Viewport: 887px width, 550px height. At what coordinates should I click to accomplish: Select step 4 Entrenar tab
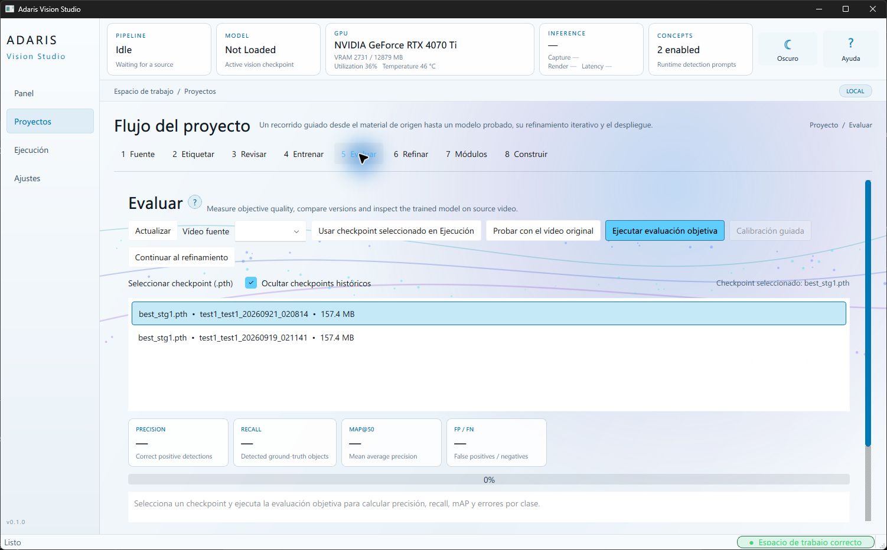click(304, 154)
